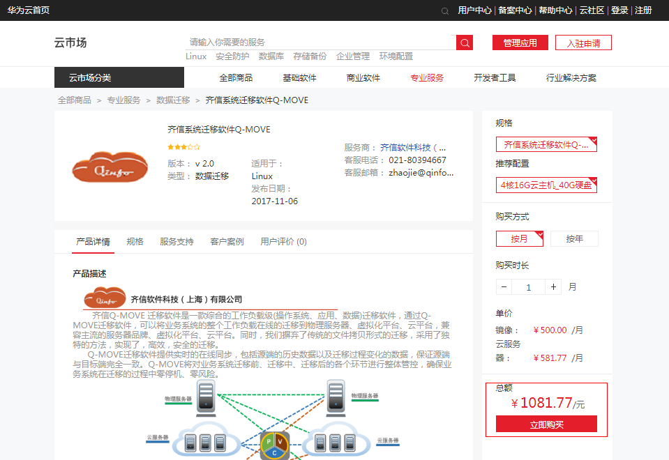
Task: Click the cloud server price ¥581.77
Action: click(550, 358)
